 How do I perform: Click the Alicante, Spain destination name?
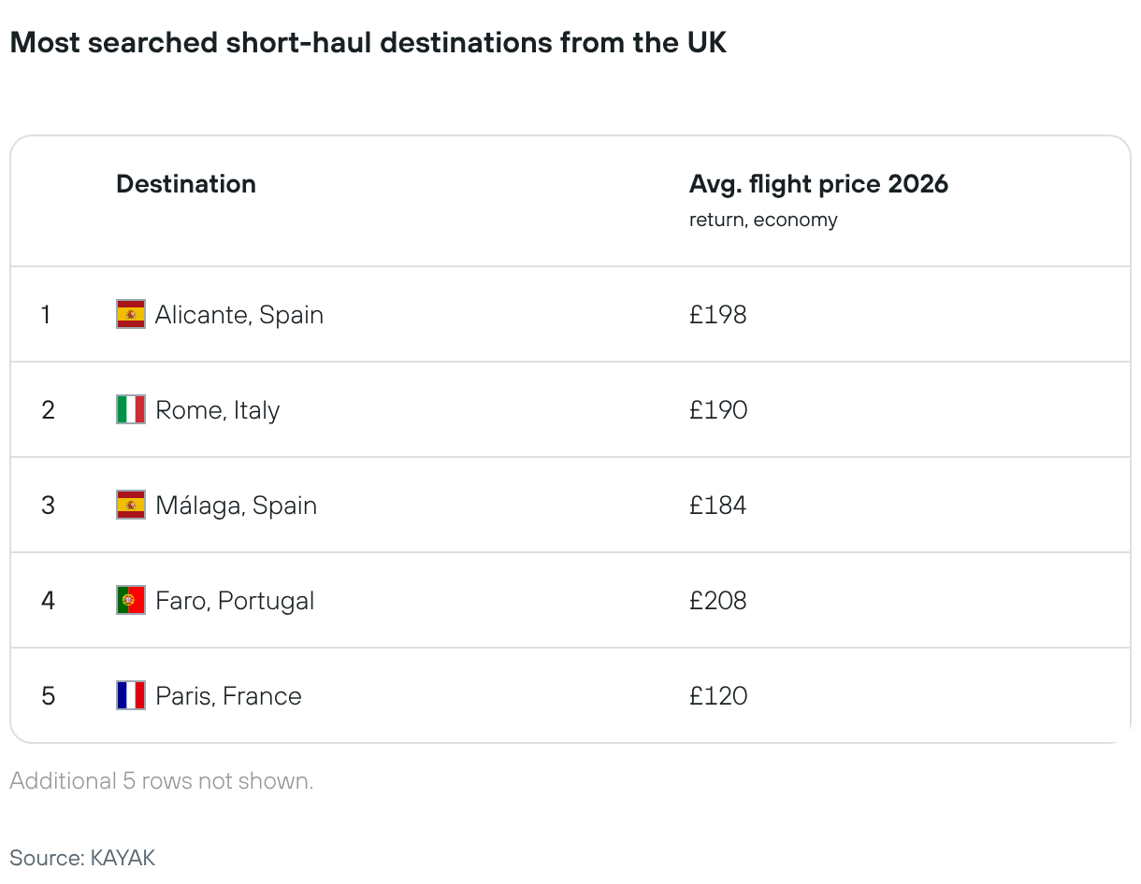click(x=239, y=315)
